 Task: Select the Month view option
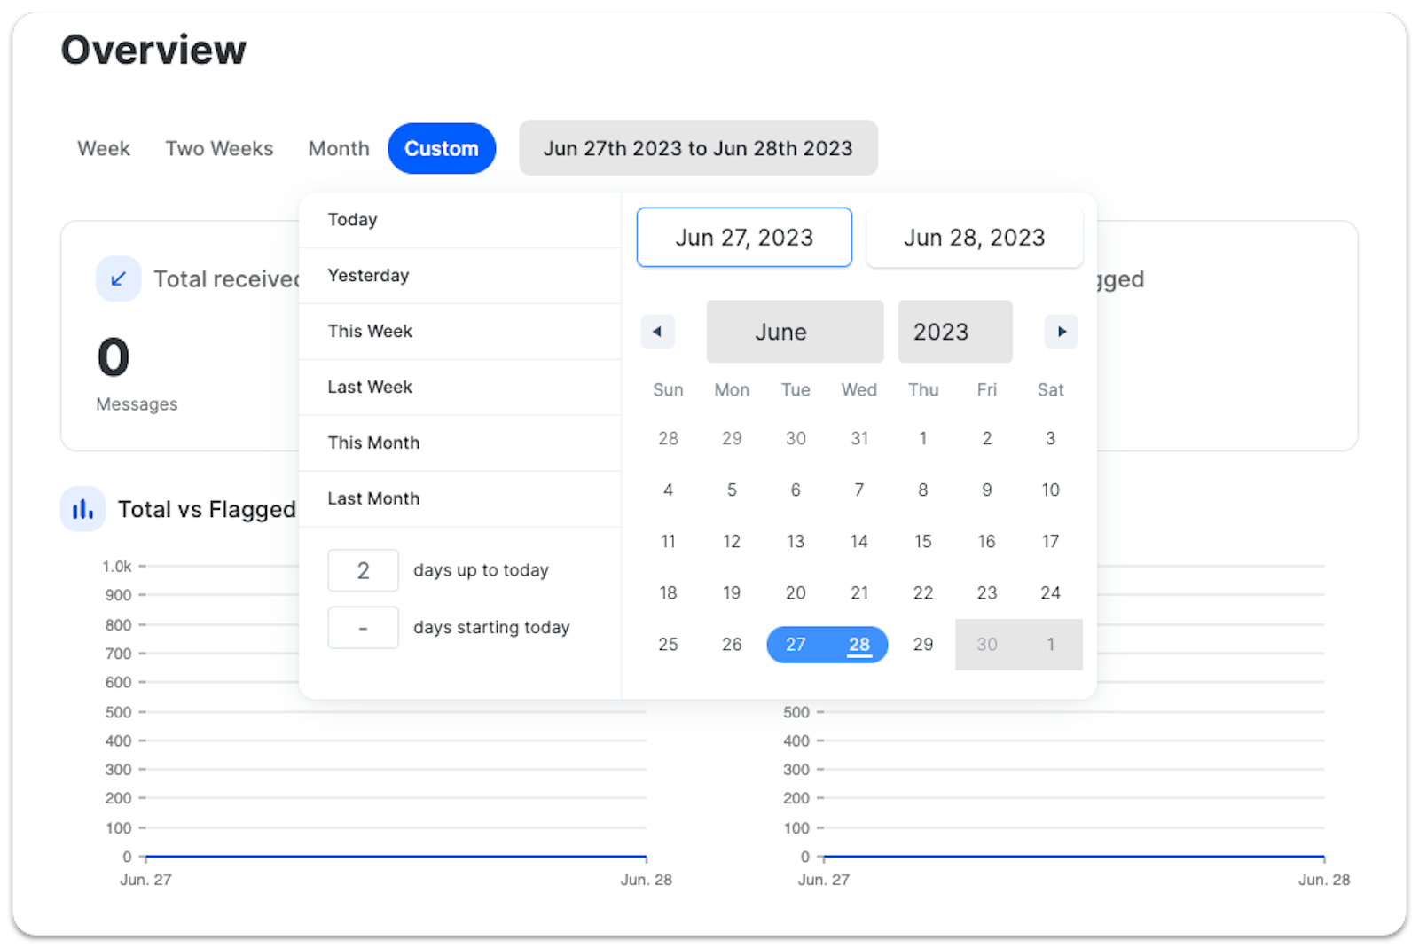click(338, 148)
